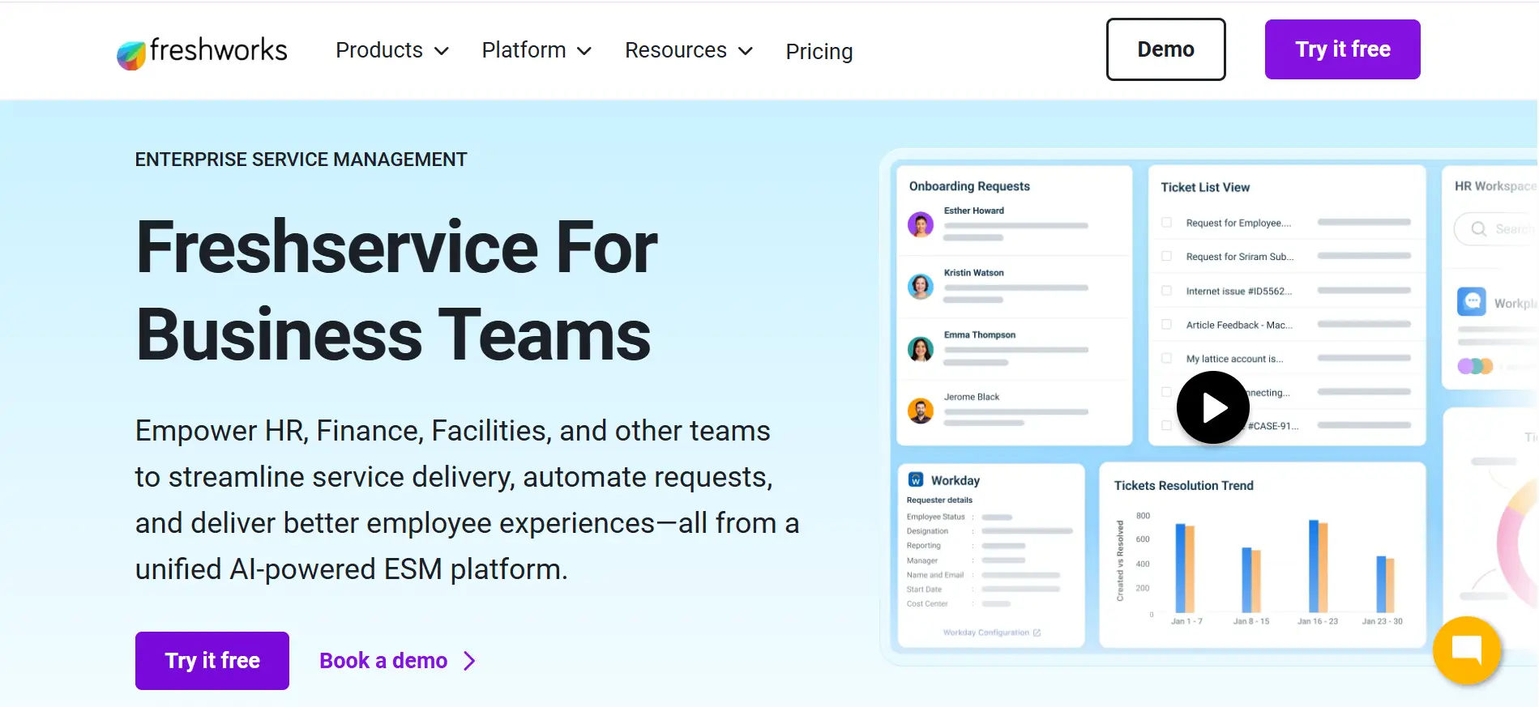Viewport: 1539px width, 707px height.
Task: Click Jerome Black's avatar icon
Action: tap(921, 411)
